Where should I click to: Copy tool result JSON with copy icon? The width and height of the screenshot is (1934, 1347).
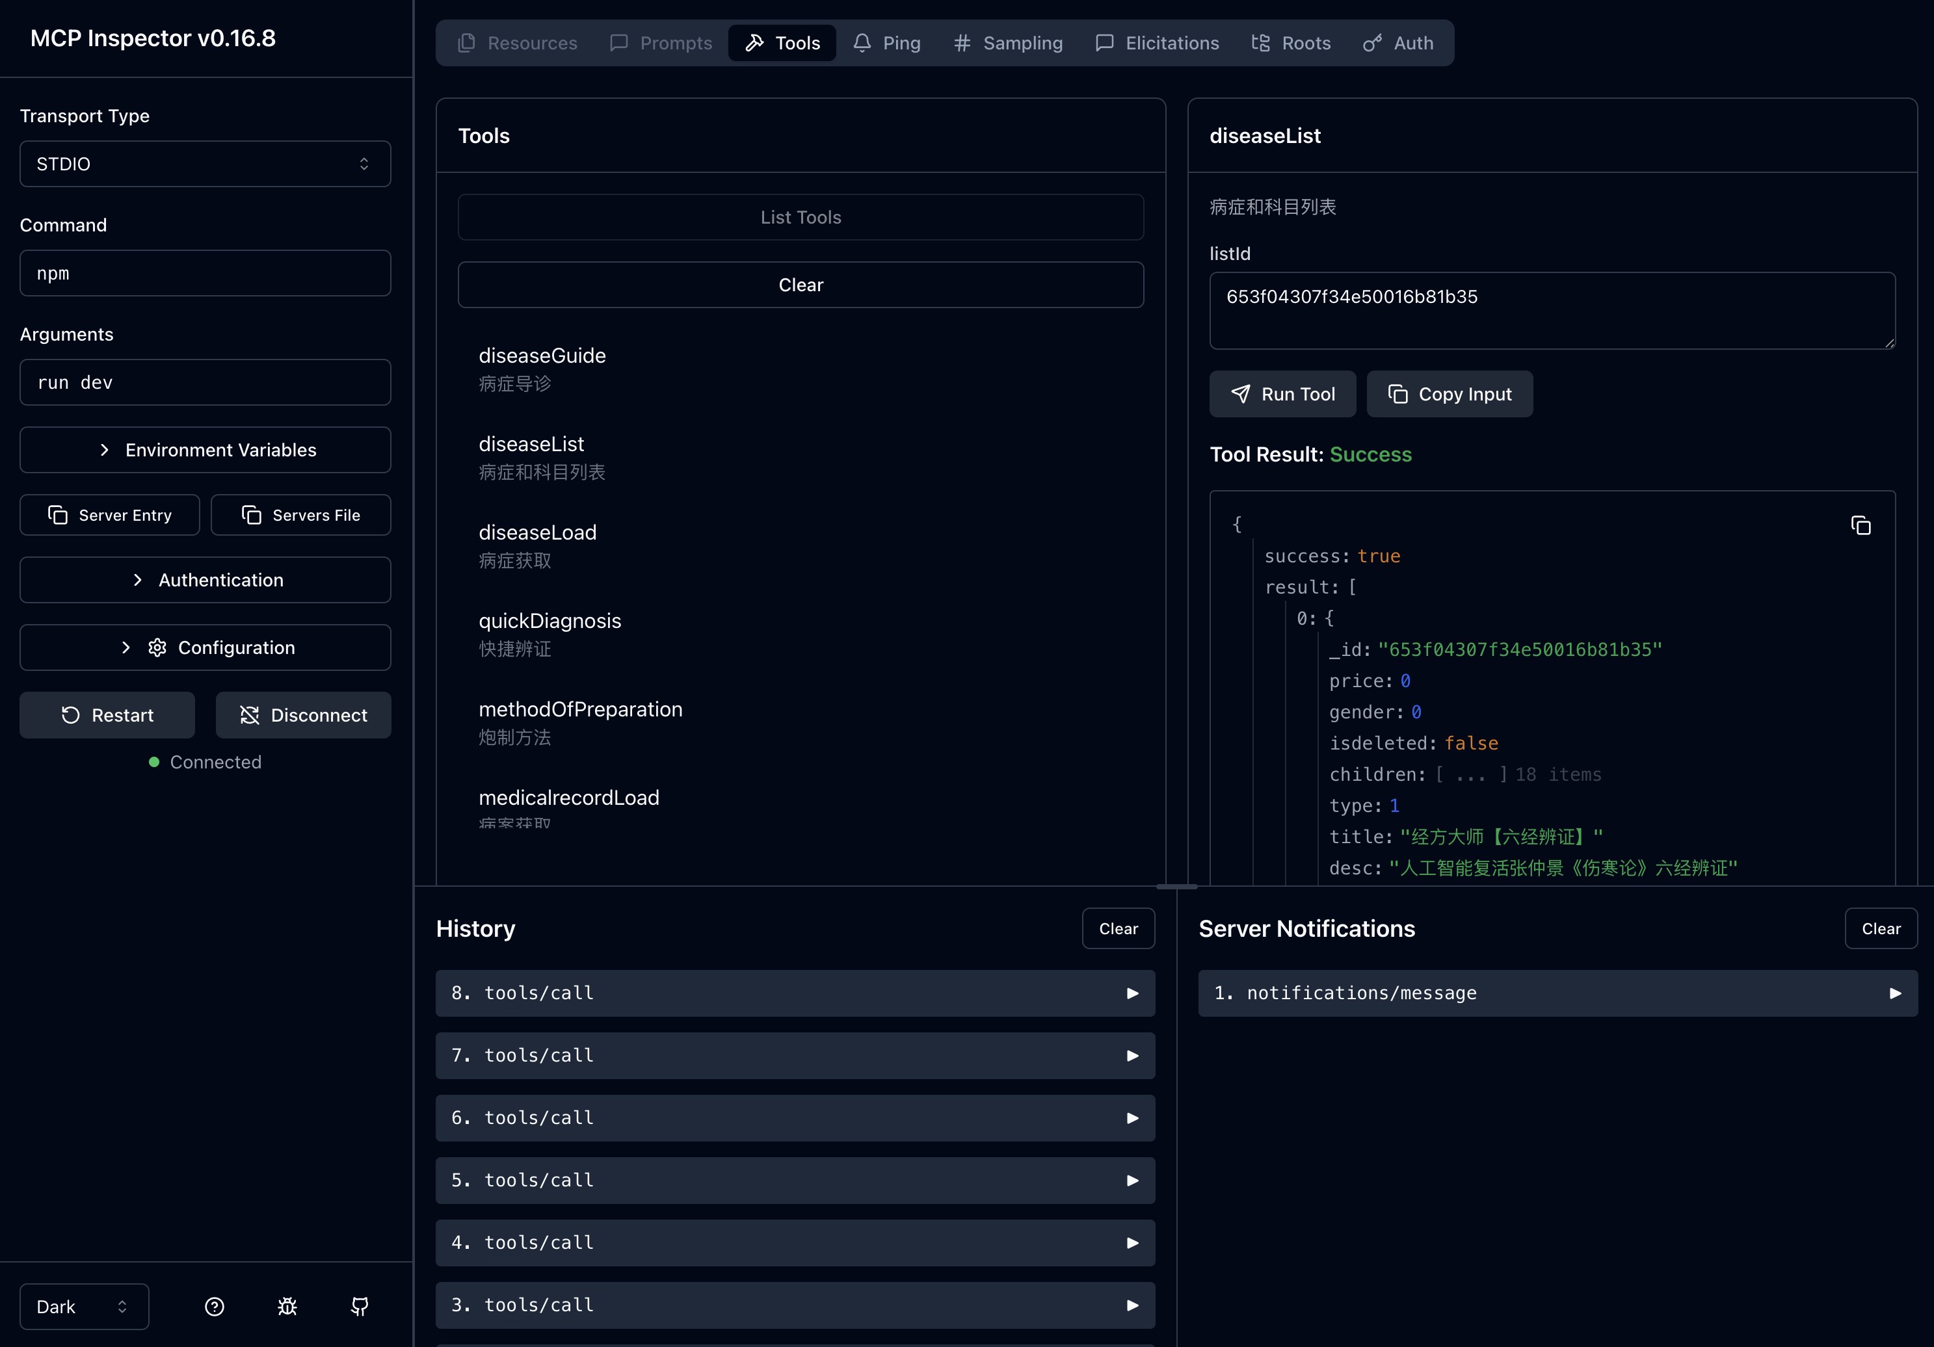pos(1861,525)
